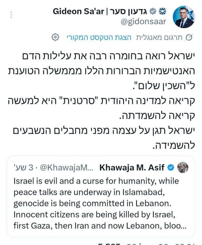
Task: Click the grey verified badge beside Gideon Sa'ar
Action: point(152,12)
